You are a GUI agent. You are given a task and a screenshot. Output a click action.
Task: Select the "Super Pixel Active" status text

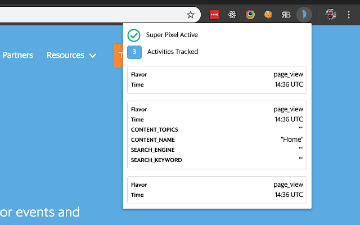(x=172, y=35)
